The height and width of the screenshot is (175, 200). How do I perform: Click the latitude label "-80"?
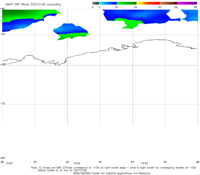[x=2, y=158]
